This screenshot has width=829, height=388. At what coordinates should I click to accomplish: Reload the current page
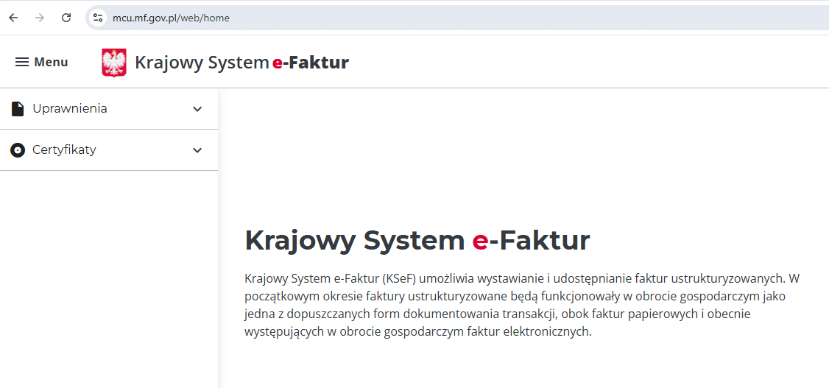point(66,18)
